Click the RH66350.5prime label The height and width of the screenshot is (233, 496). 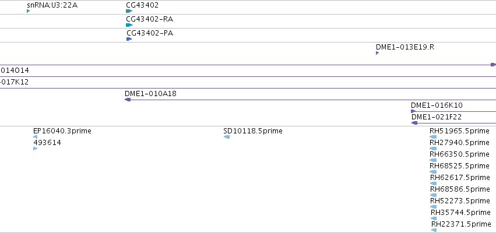point(459,154)
